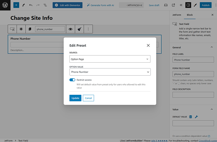Click the Field Description input
This screenshot has width=217, height=142.
tap(193, 95)
